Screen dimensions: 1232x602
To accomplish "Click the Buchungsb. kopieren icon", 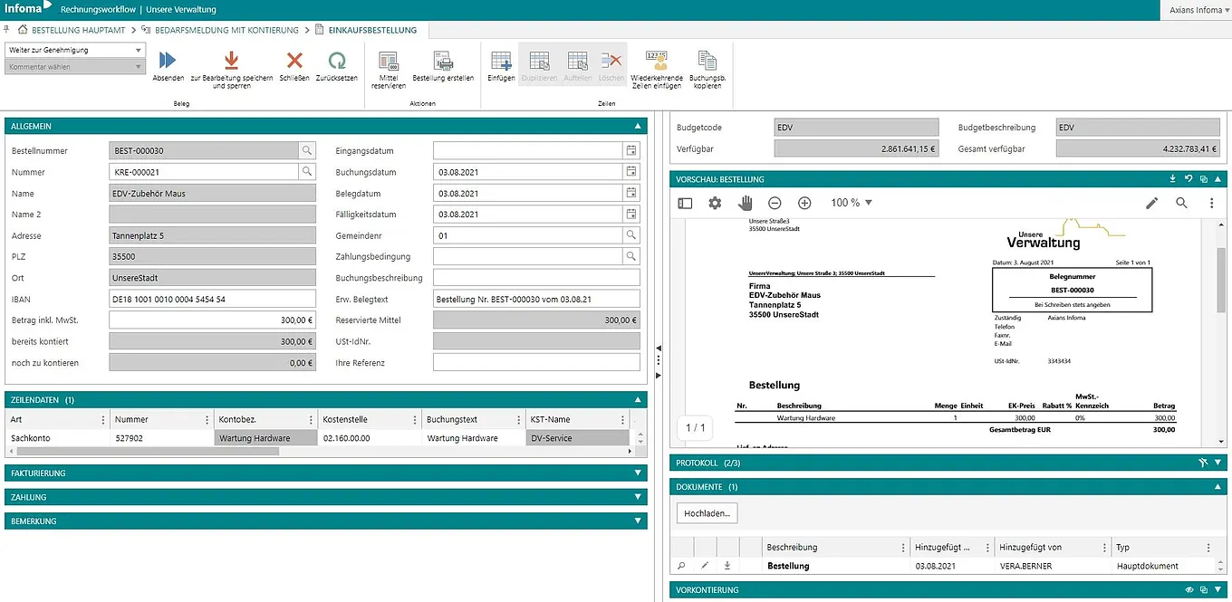I will pos(707,62).
